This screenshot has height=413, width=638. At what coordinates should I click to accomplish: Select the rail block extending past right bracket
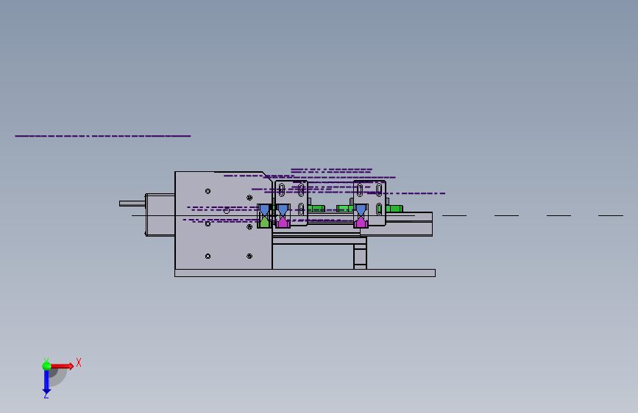click(x=409, y=223)
